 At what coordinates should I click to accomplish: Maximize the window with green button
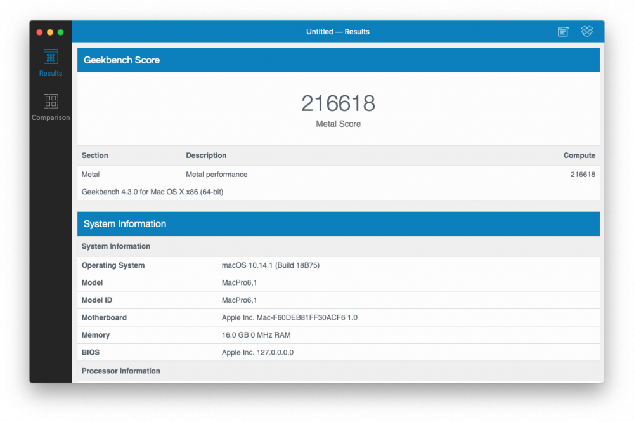(61, 32)
